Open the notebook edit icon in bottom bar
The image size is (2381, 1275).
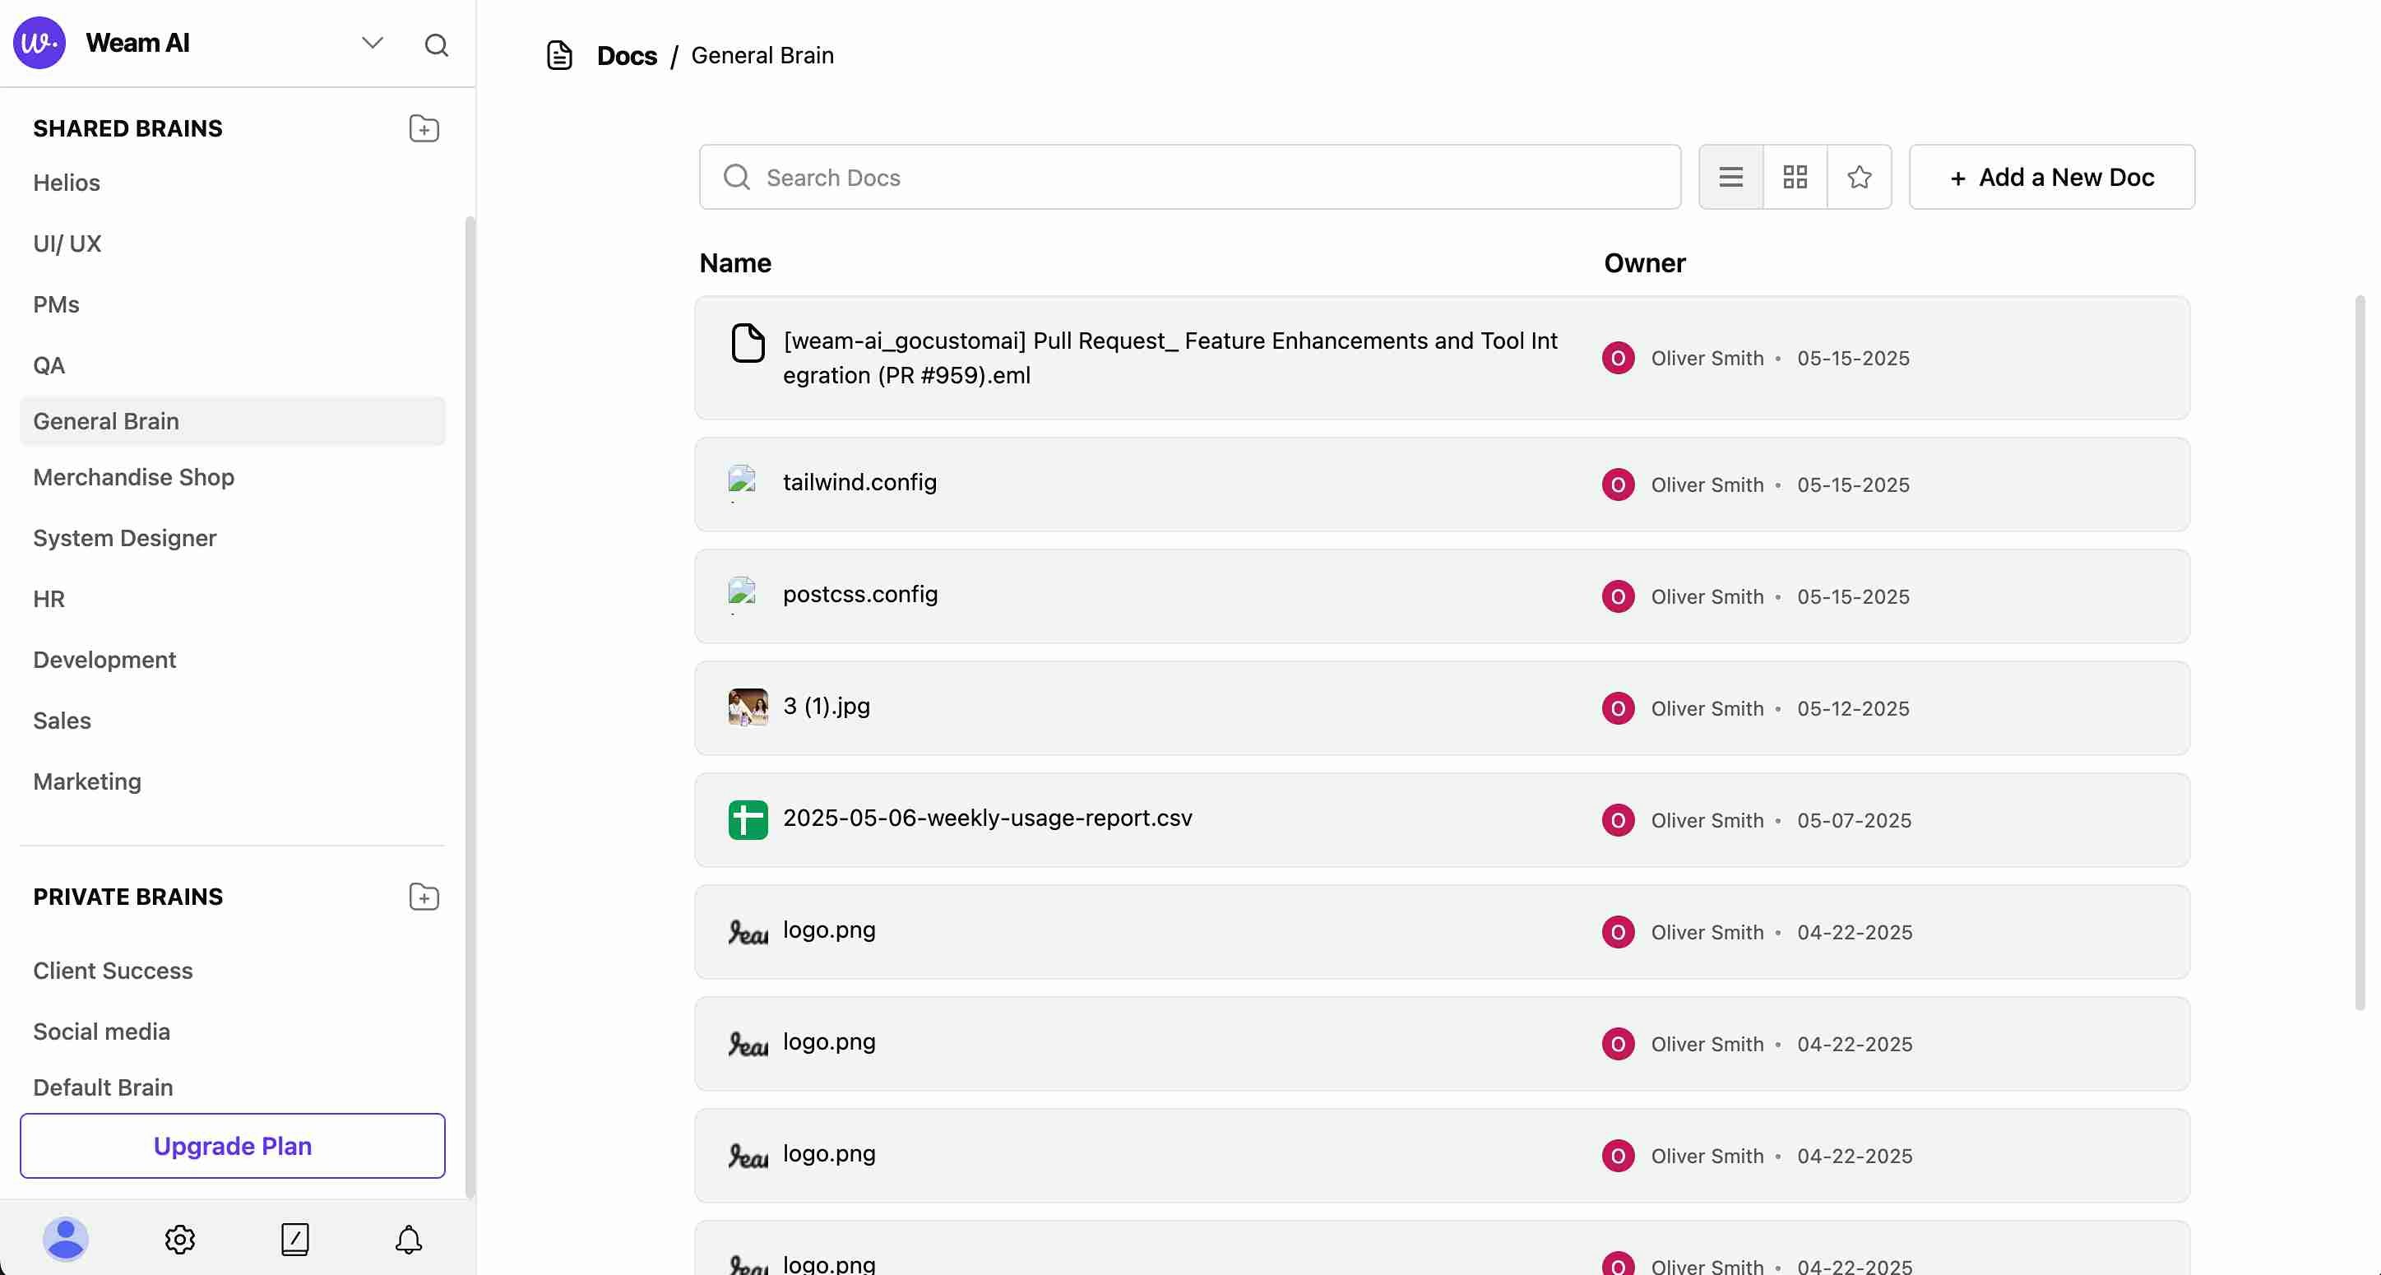coord(294,1239)
